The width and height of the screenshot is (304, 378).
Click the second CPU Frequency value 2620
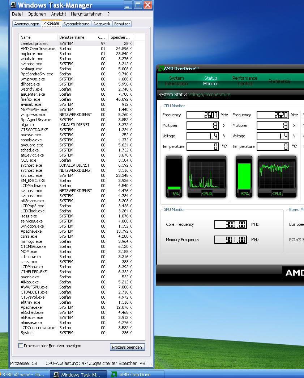pyautogui.click(x=273, y=115)
